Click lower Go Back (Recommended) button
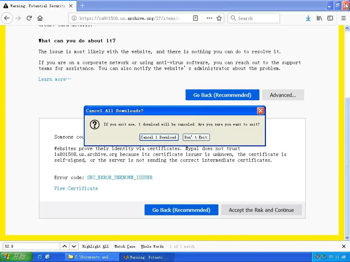 pyautogui.click(x=181, y=210)
